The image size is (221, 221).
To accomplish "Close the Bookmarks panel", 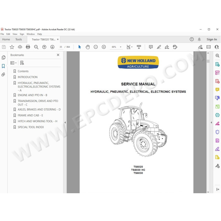I will click(x=58, y=55).
